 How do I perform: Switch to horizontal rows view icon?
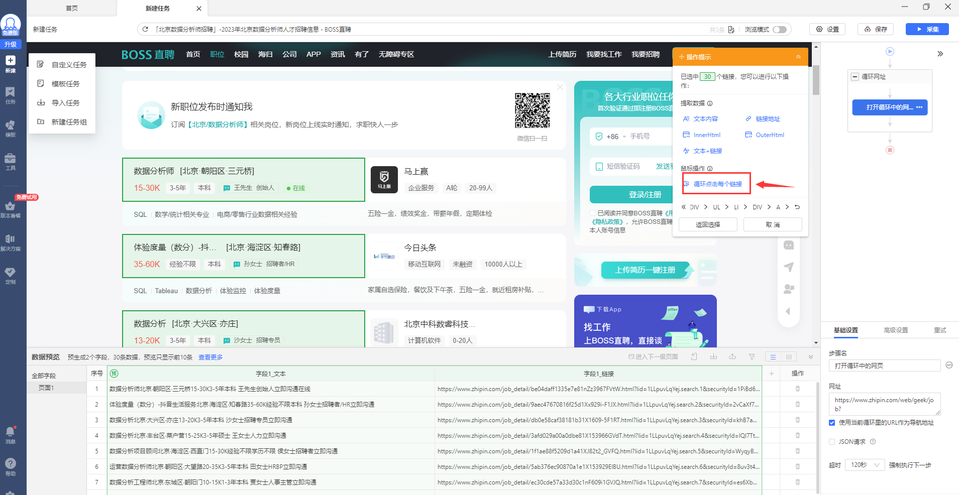(x=773, y=357)
